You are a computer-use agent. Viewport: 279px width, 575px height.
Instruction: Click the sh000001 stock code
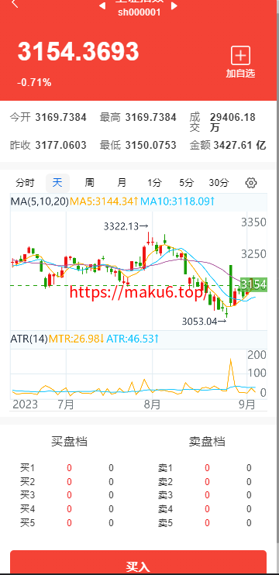(x=139, y=12)
